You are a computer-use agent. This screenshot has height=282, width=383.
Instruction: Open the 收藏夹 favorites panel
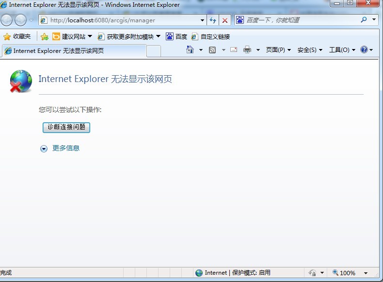click(17, 37)
